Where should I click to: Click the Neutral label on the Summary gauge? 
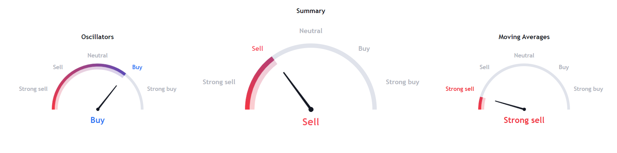pyautogui.click(x=311, y=31)
